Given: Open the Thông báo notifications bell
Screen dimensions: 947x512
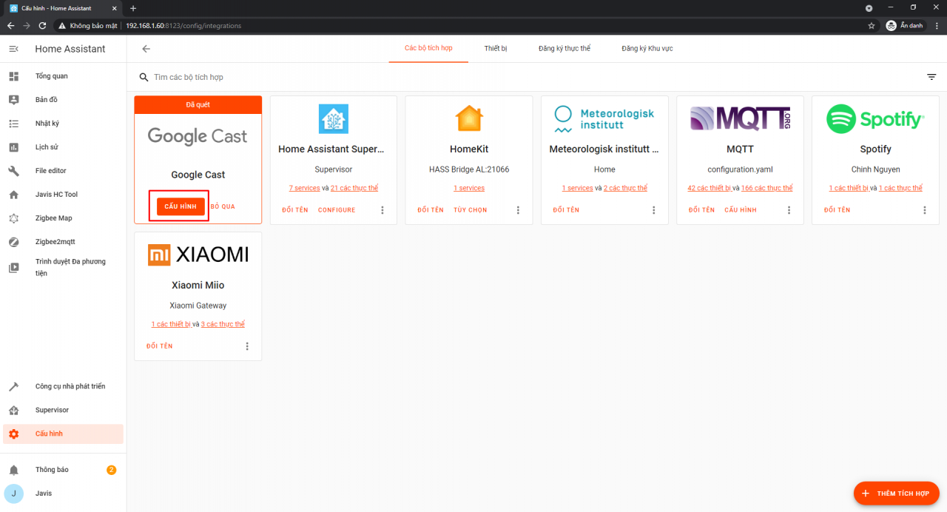Looking at the screenshot, I should 13,470.
